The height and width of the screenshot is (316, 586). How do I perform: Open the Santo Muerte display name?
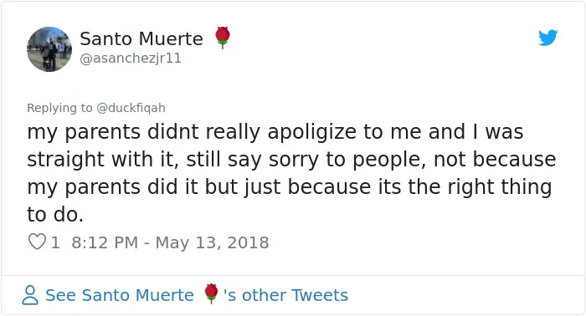[x=141, y=38]
